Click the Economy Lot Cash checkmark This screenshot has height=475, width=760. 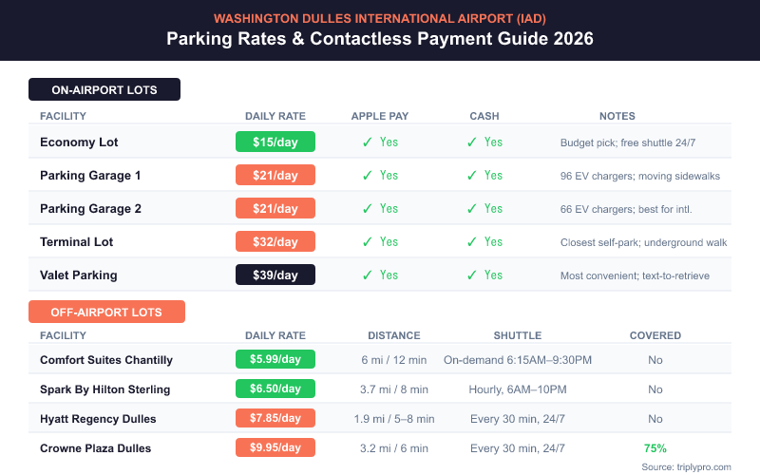click(x=471, y=142)
